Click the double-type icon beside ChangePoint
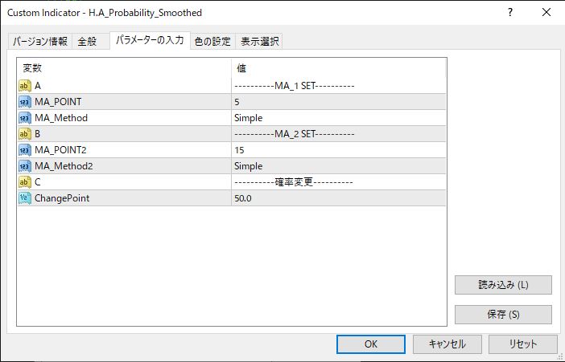 (25, 198)
